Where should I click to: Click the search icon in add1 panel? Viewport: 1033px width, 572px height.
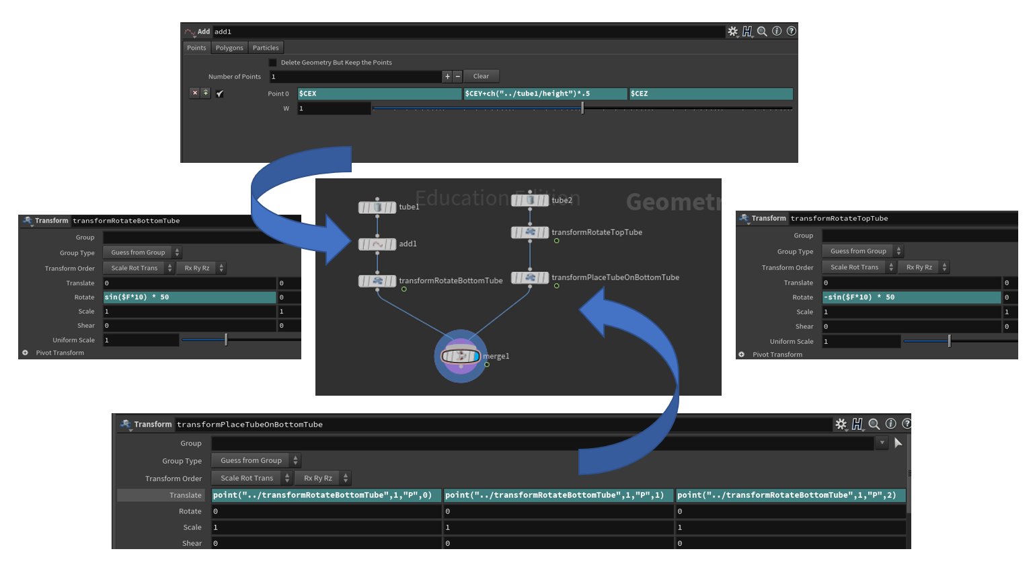(x=762, y=32)
